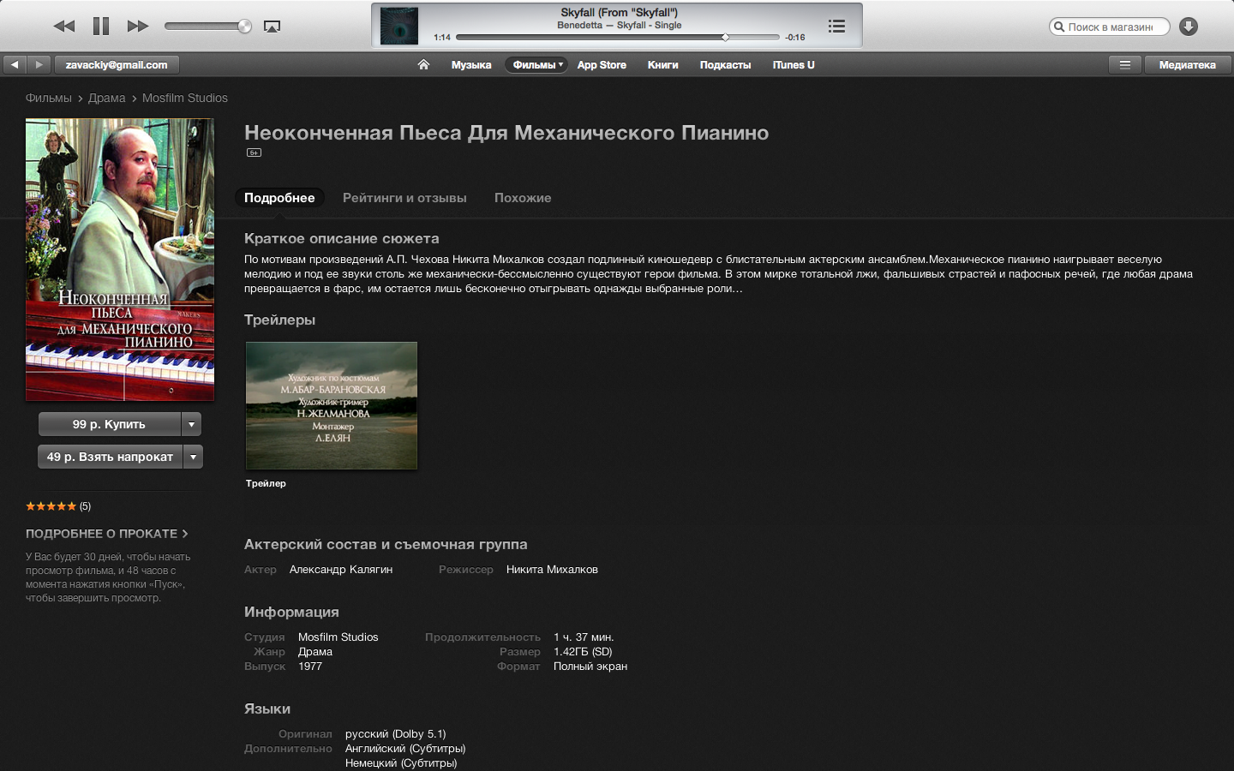Play the Трейлер video thumbnail
Screen dimensions: 1234x771
click(x=332, y=405)
